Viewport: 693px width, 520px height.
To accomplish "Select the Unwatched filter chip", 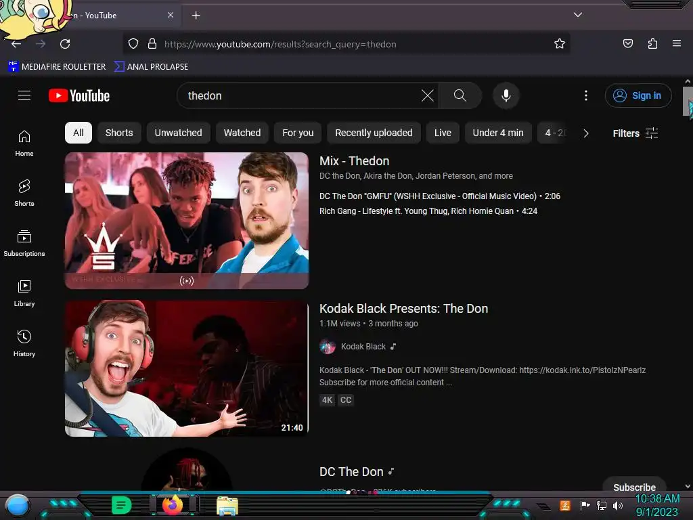I will pos(178,133).
